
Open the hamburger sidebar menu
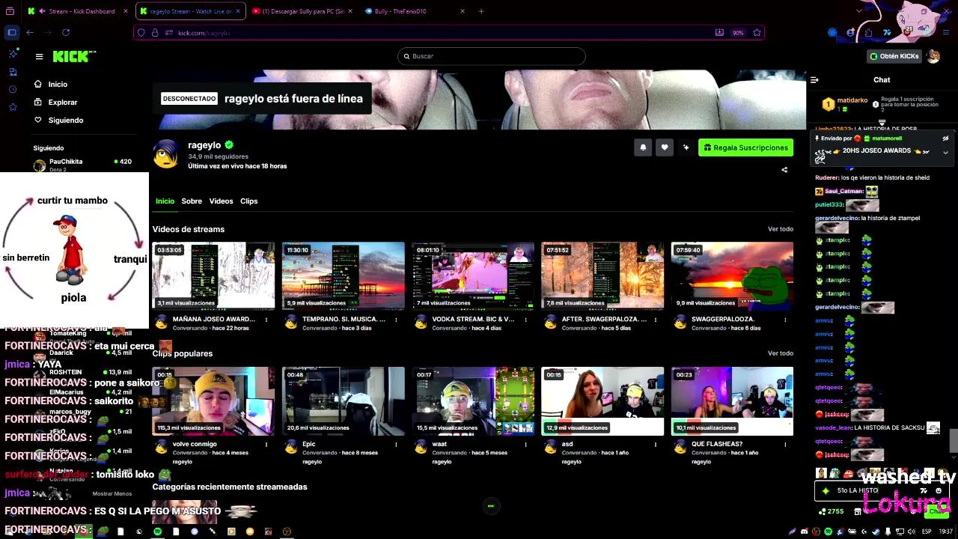(x=39, y=56)
